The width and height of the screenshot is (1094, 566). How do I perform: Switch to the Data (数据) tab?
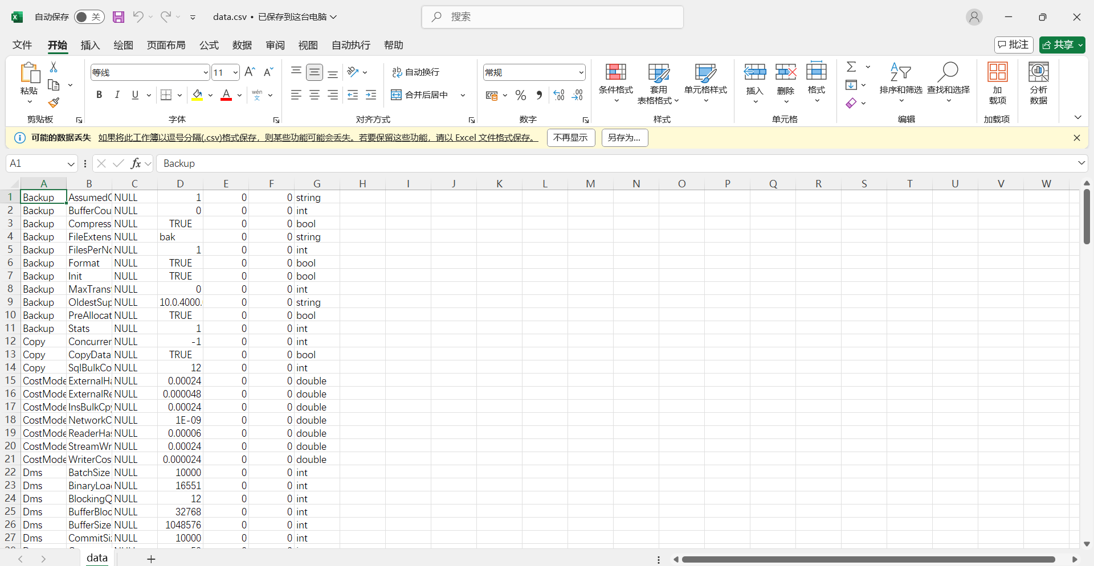coord(242,45)
